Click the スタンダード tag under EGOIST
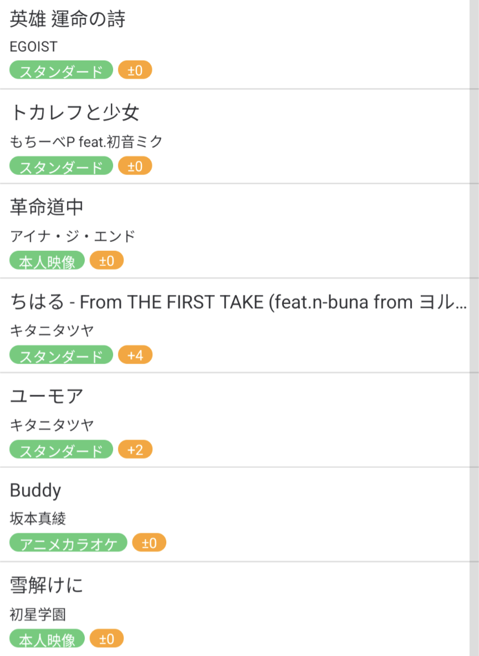 [61, 71]
